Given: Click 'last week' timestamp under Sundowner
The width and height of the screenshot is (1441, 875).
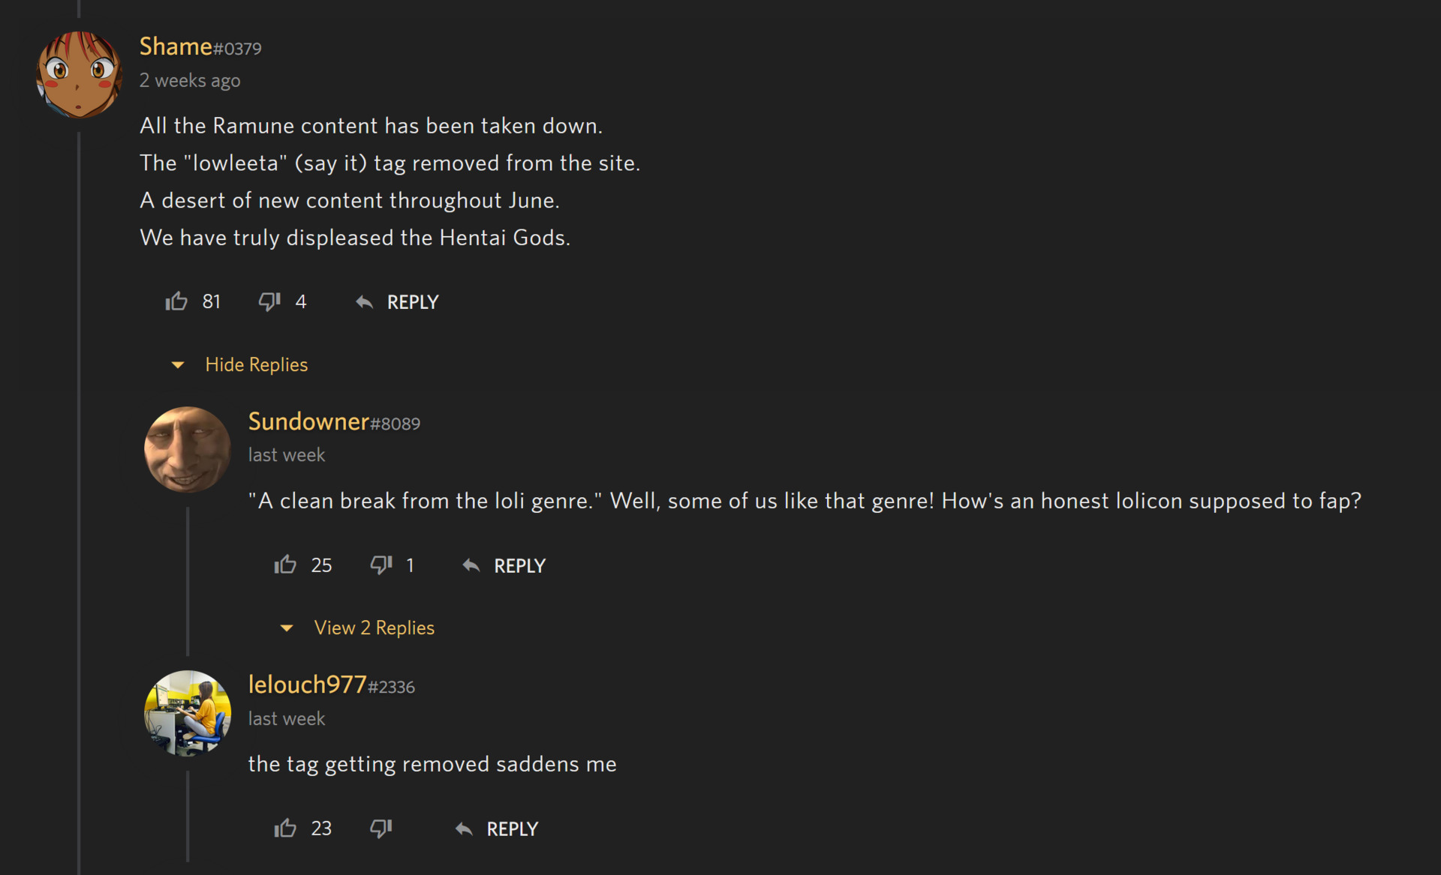Looking at the screenshot, I should tap(287, 455).
